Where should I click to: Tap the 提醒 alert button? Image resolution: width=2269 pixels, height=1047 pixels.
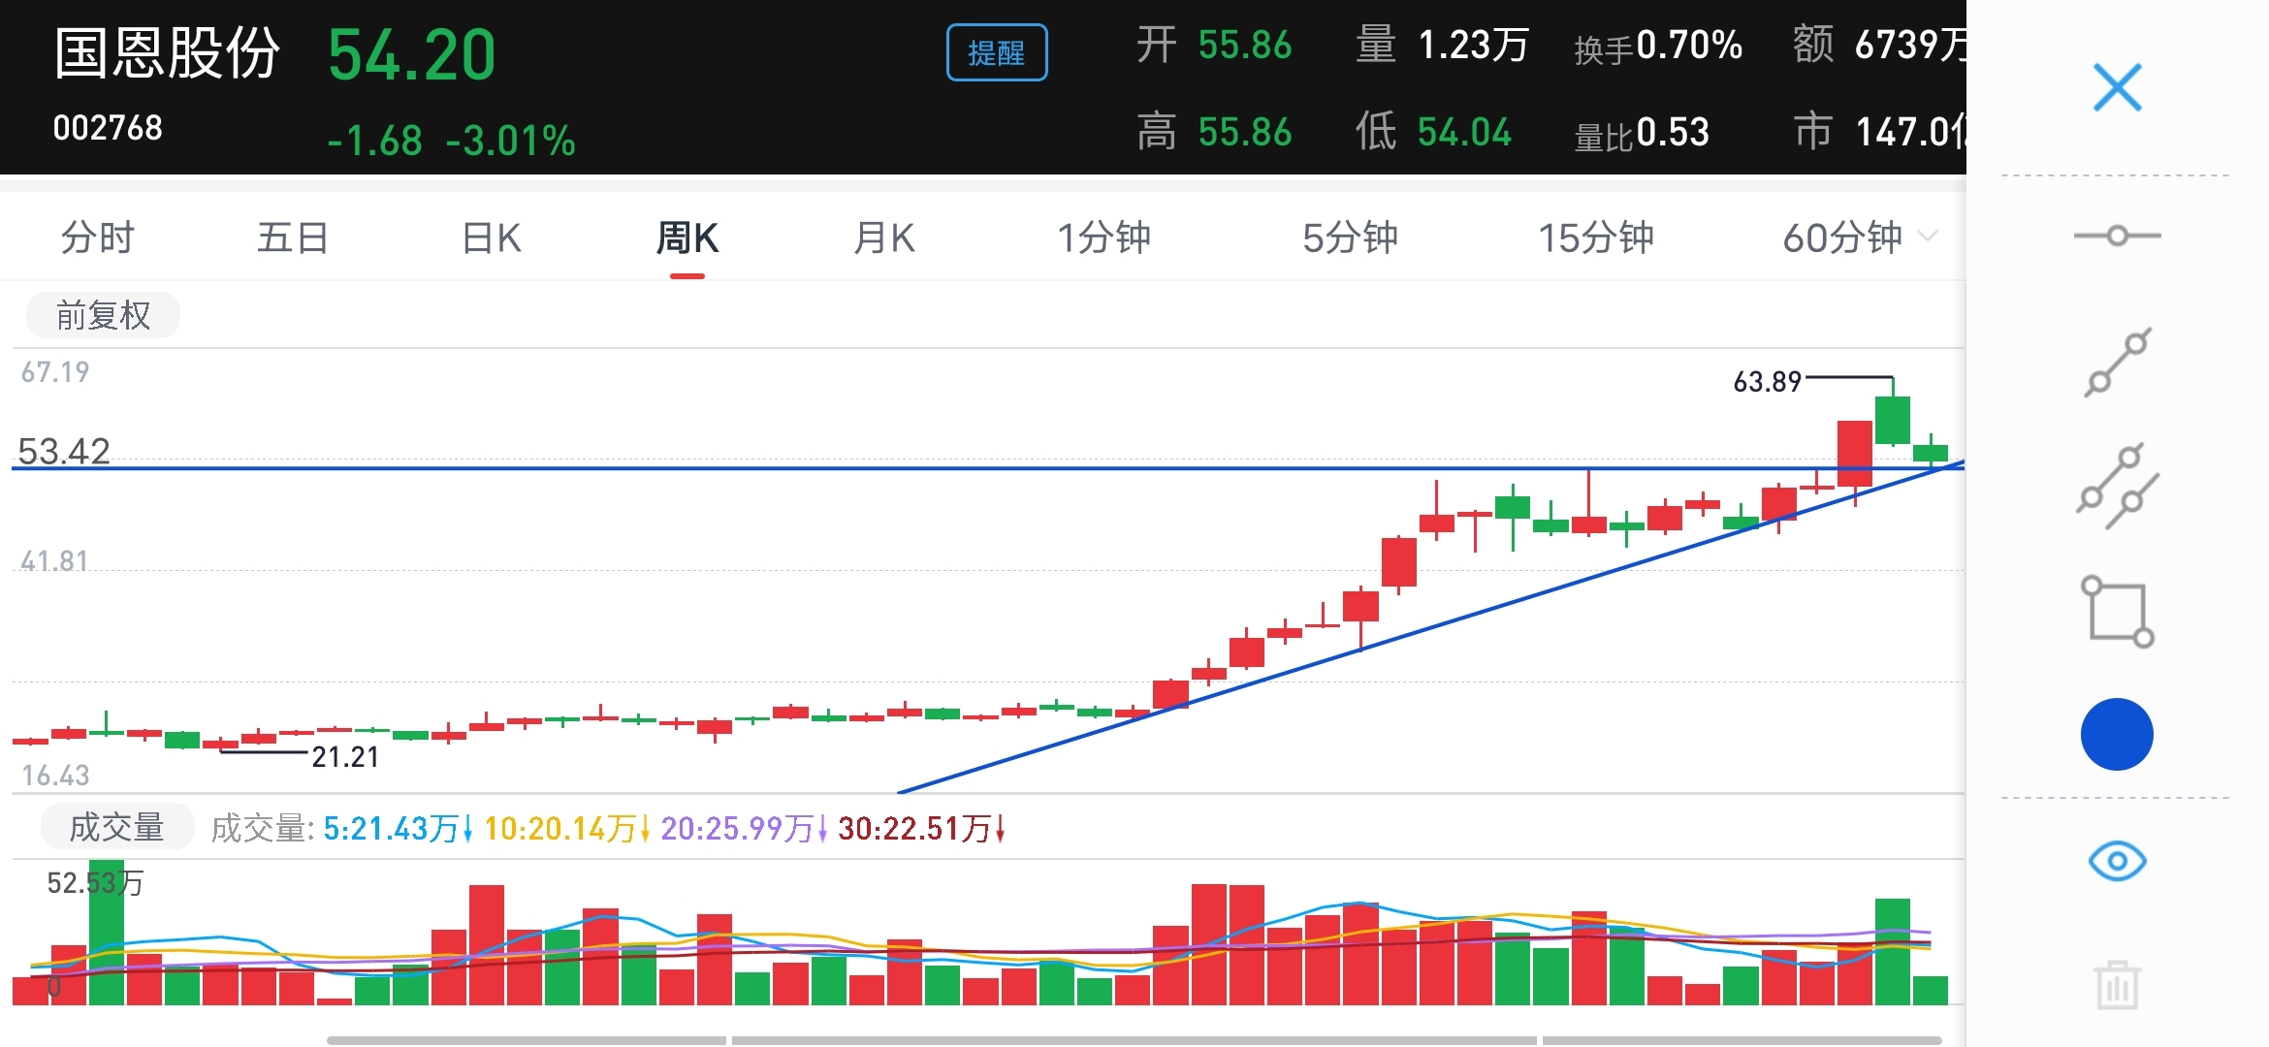pyautogui.click(x=996, y=52)
